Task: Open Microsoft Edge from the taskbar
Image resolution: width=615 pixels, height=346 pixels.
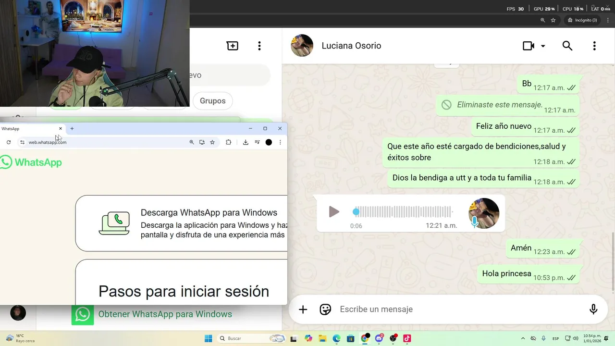Action: pyautogui.click(x=336, y=338)
